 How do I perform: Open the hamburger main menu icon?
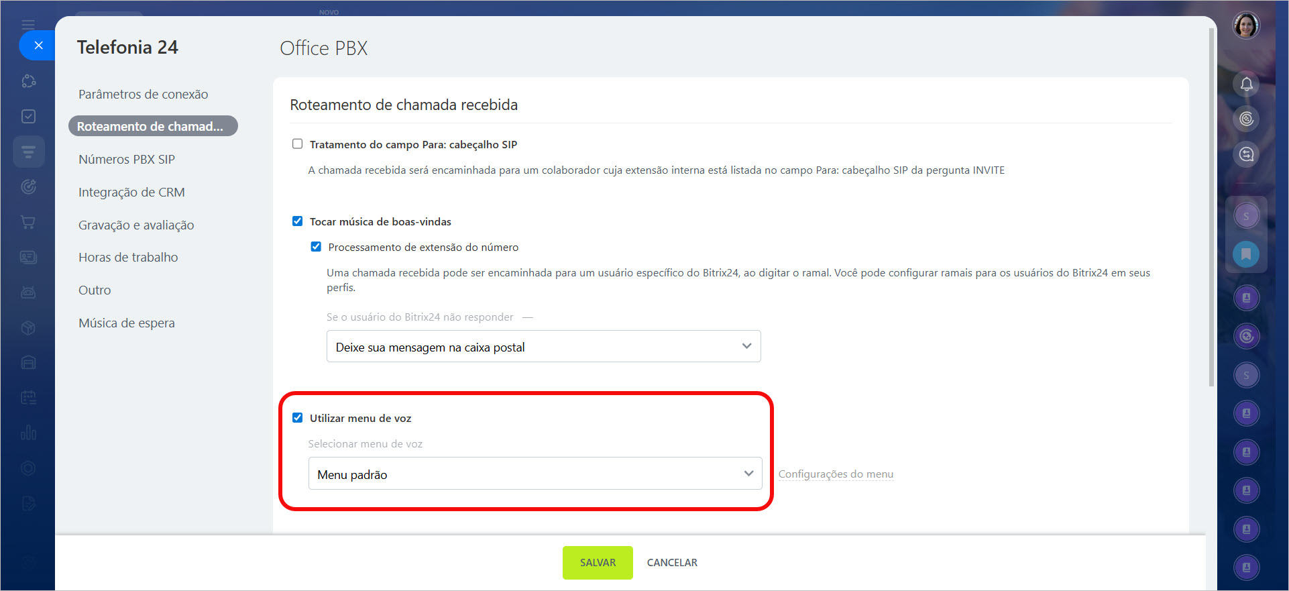(x=28, y=25)
